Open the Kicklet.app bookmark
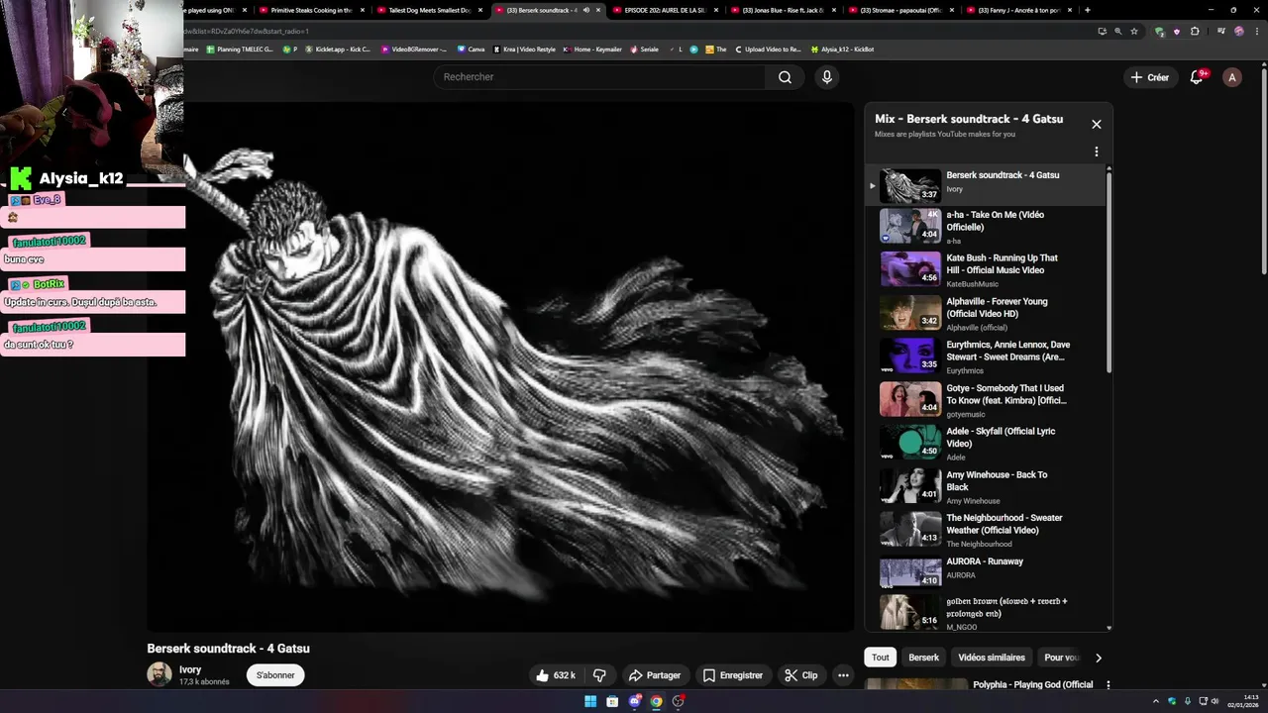 [338, 50]
